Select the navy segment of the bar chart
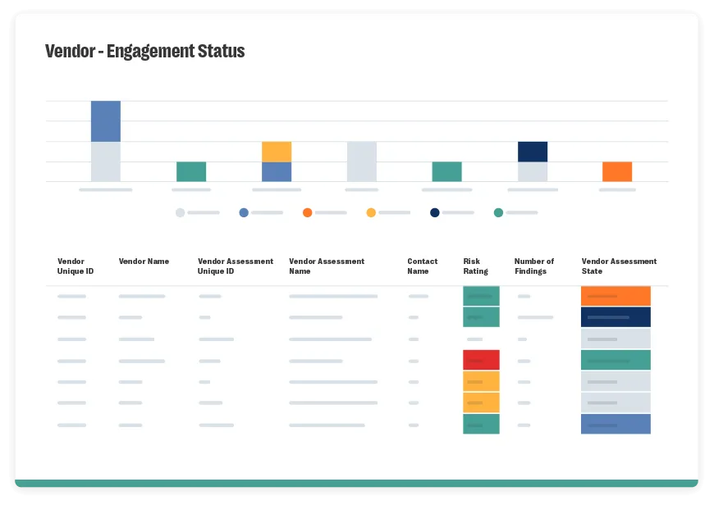Screen dimensions: 714x505 533,152
